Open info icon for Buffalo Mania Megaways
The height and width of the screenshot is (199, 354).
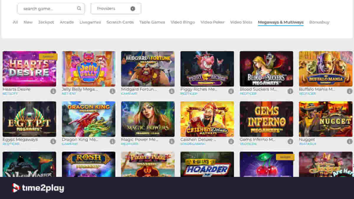point(350,91)
